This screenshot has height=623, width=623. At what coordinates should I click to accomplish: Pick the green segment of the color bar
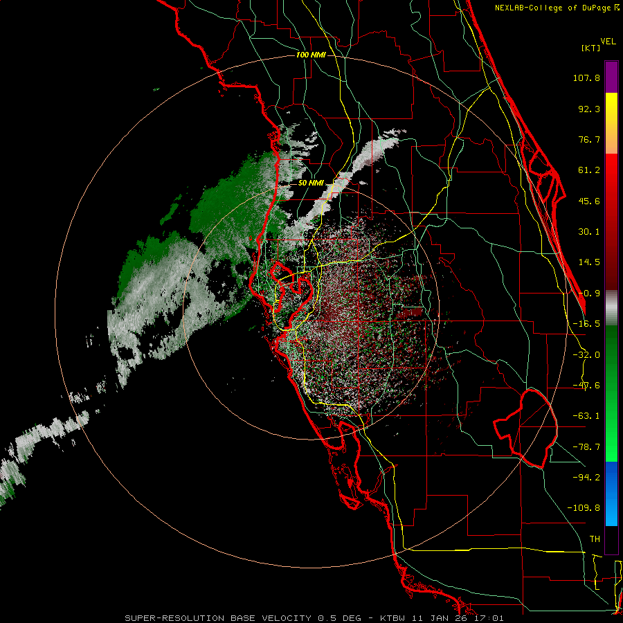(611, 393)
